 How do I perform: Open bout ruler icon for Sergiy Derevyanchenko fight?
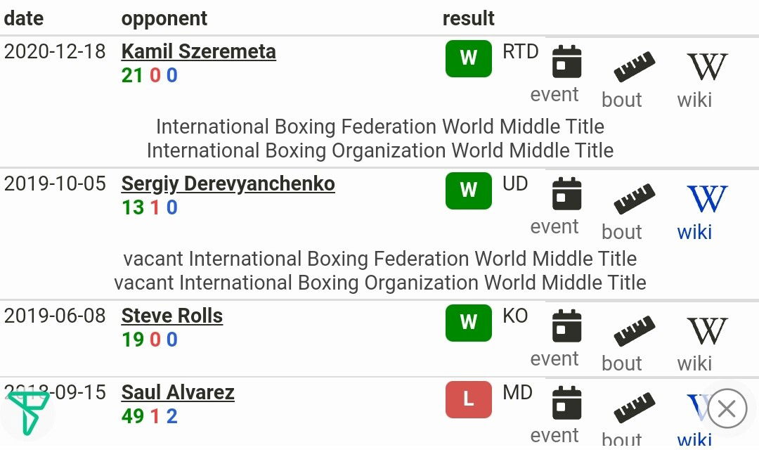pyautogui.click(x=634, y=199)
